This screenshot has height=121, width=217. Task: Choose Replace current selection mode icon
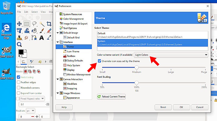click(25, 72)
